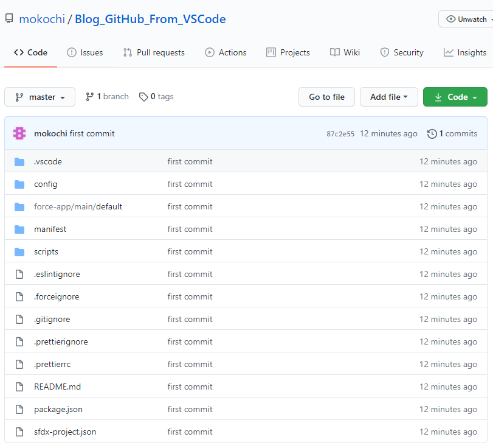Expand the Add file dropdown
The width and height of the screenshot is (493, 448).
388,97
